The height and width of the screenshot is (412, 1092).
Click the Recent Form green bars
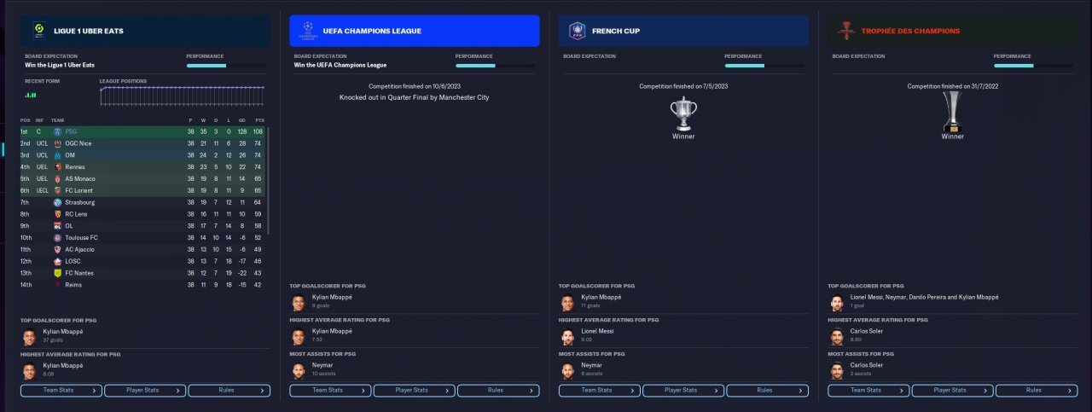pyautogui.click(x=31, y=95)
